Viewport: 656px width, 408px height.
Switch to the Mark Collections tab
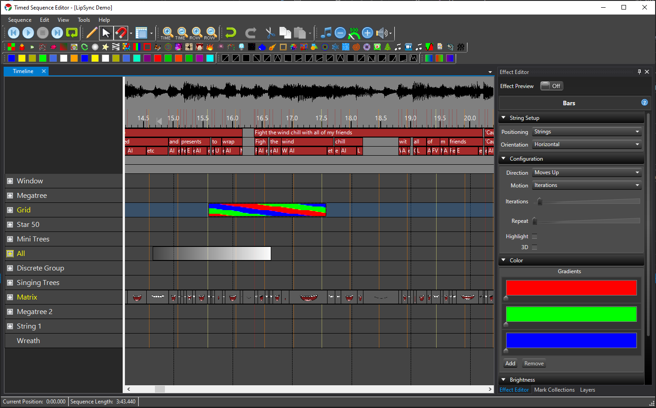click(x=554, y=390)
